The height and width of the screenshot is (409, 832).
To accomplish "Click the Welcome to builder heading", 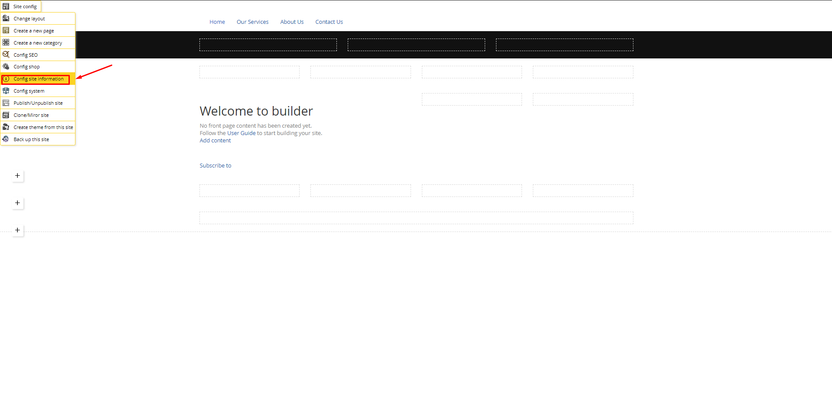I will coord(256,111).
